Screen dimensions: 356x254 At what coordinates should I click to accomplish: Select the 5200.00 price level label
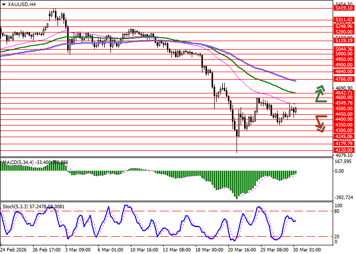[x=344, y=32]
